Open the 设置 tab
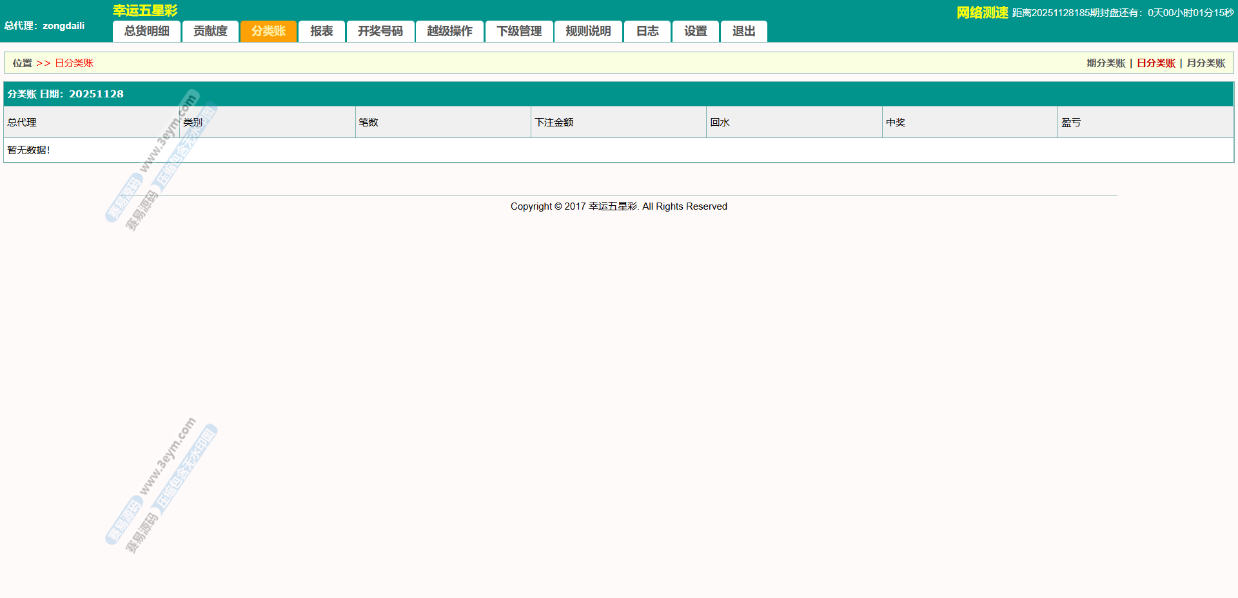This screenshot has width=1238, height=598. [x=695, y=31]
